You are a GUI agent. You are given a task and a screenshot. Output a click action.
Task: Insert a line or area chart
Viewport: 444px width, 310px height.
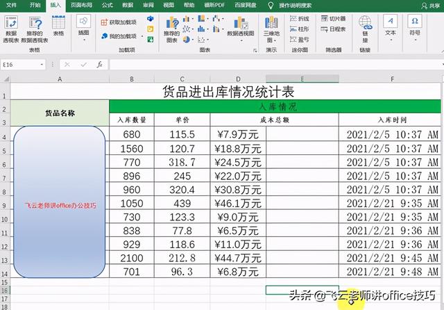187,29
